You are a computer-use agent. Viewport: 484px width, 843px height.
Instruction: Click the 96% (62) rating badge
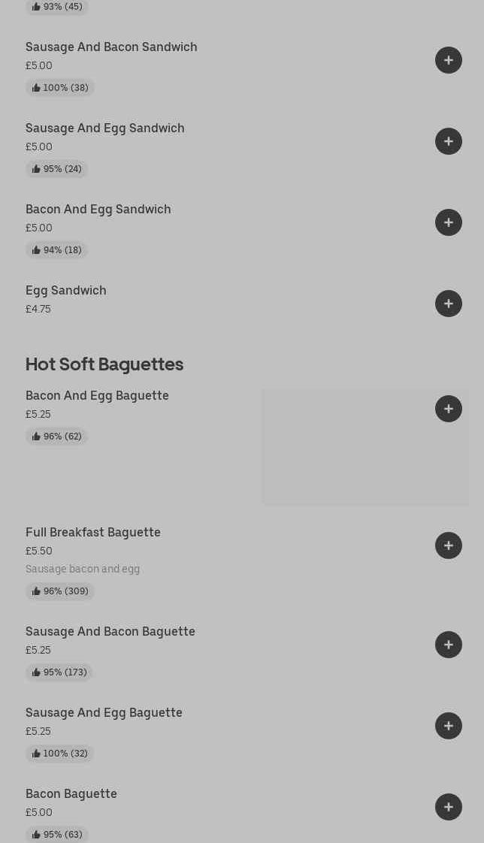[57, 437]
